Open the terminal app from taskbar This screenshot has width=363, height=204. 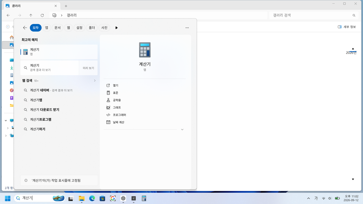coord(134,198)
